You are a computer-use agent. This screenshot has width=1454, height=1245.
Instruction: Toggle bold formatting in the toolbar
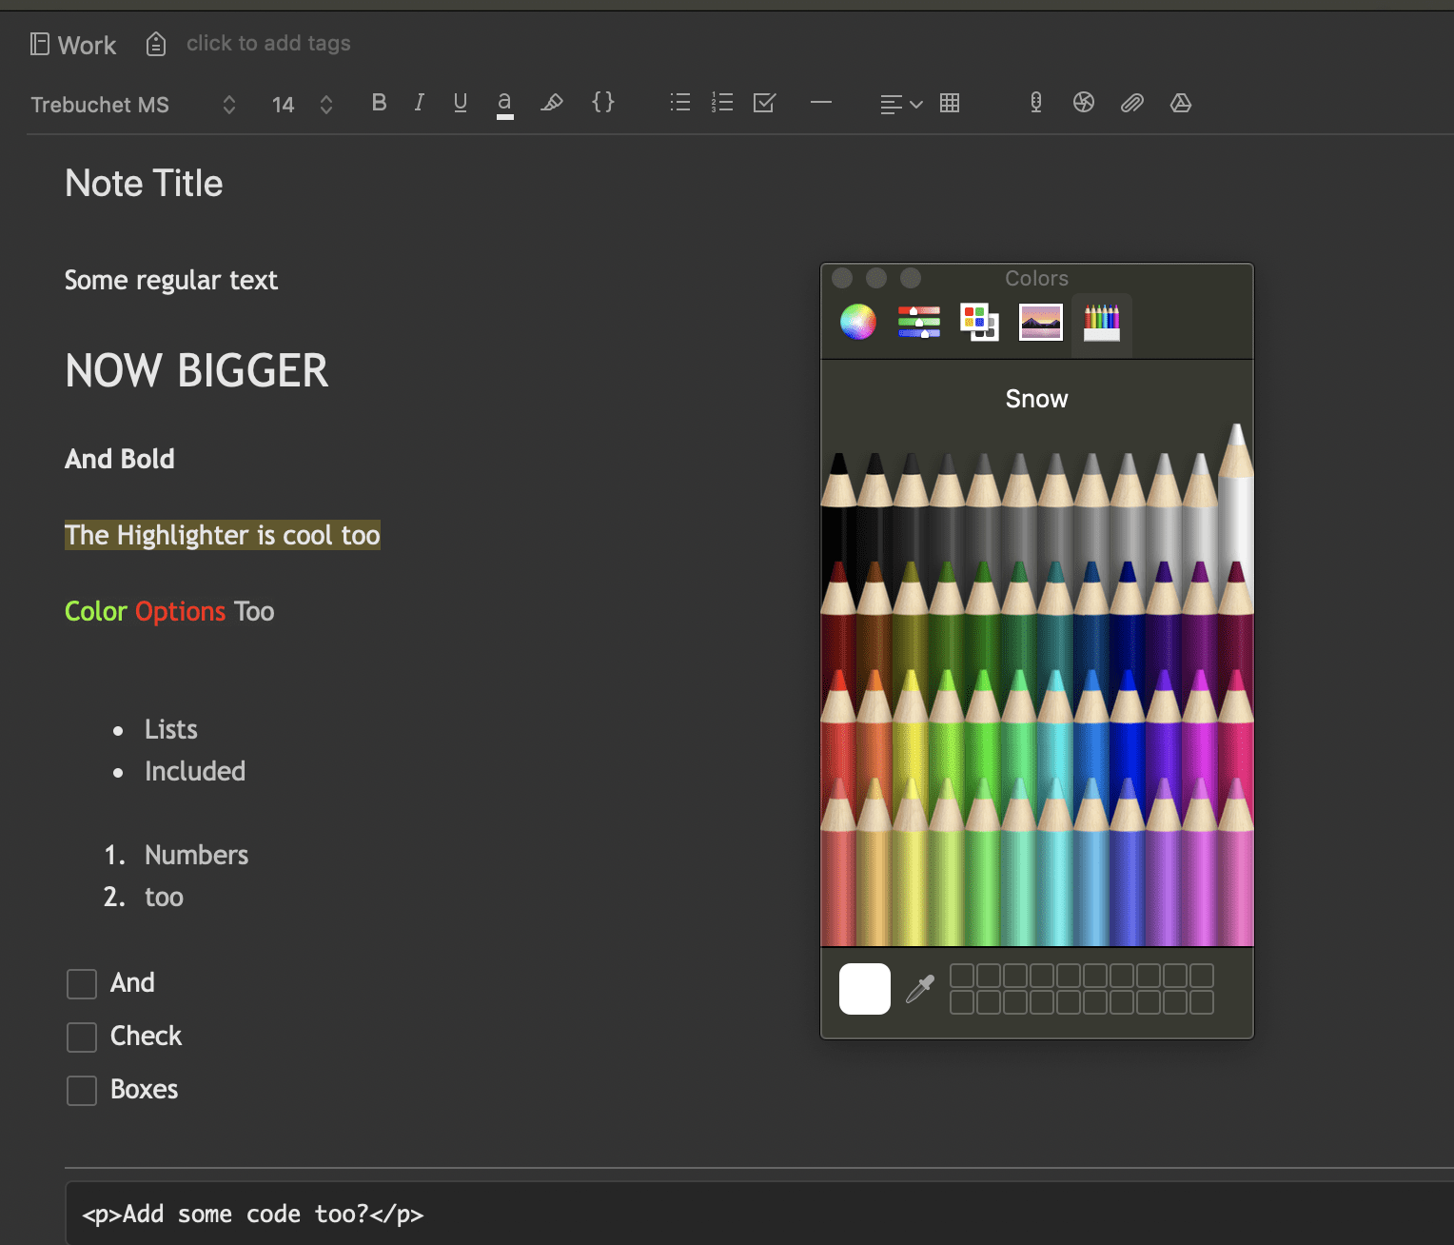(x=379, y=103)
